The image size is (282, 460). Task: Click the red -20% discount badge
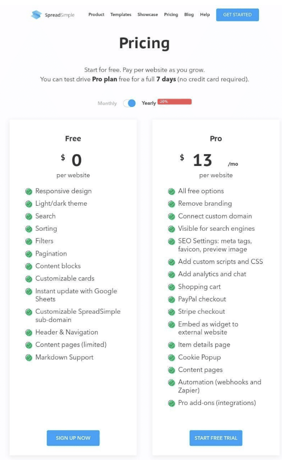pyautogui.click(x=174, y=102)
